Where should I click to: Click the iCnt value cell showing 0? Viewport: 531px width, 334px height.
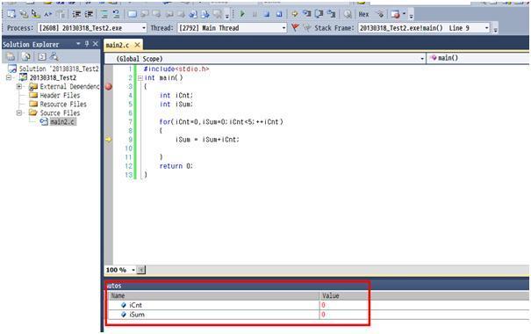pyautogui.click(x=323, y=305)
